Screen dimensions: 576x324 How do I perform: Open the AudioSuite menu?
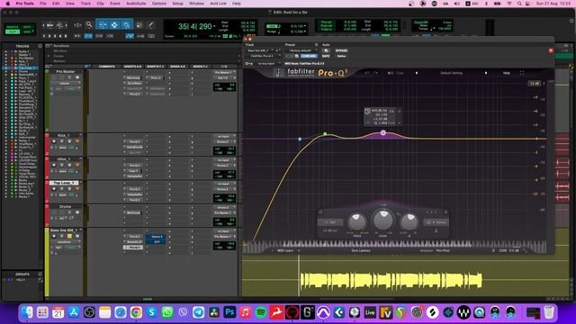tap(136, 4)
